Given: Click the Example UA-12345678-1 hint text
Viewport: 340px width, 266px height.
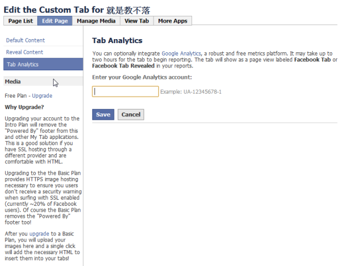Looking at the screenshot, I should [x=192, y=92].
